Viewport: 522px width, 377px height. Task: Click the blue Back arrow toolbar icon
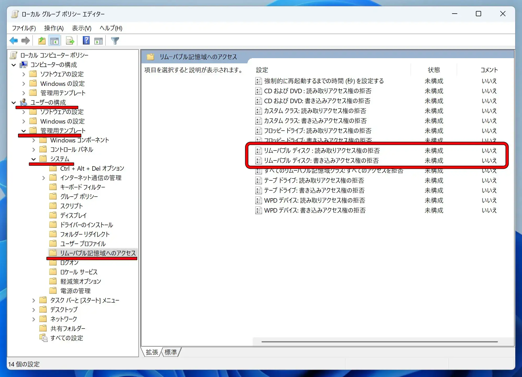(x=14, y=41)
